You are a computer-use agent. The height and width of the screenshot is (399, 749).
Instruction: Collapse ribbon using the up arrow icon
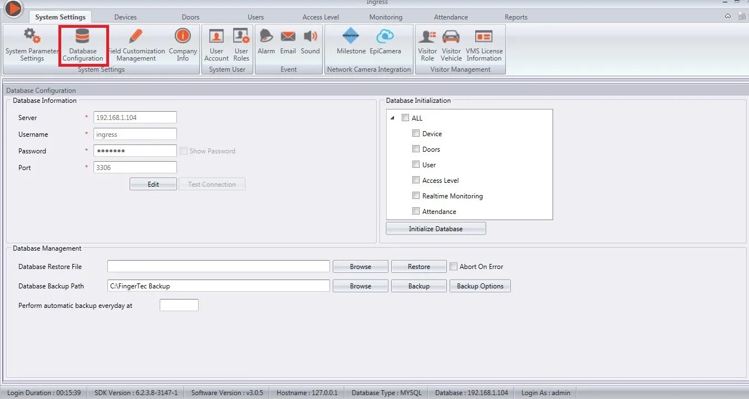728,16
